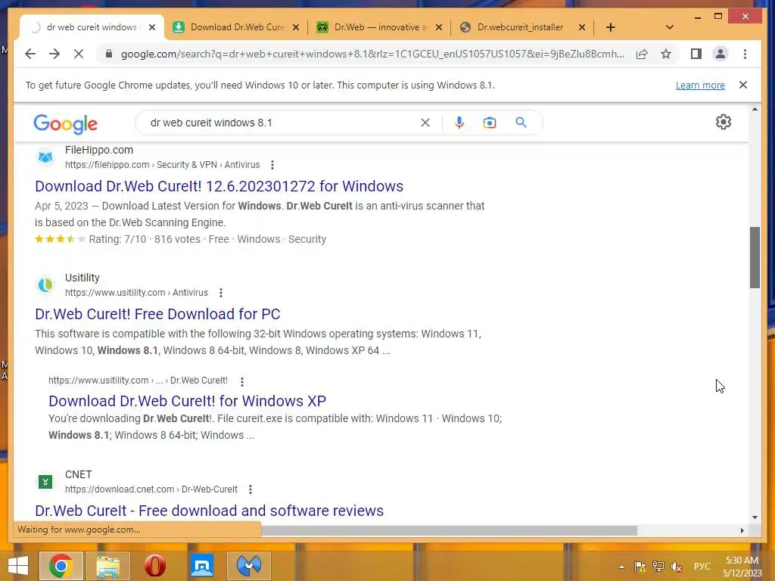Switch to 'Dr.Web — innovative' tab
The image size is (775, 581).
pos(380,27)
